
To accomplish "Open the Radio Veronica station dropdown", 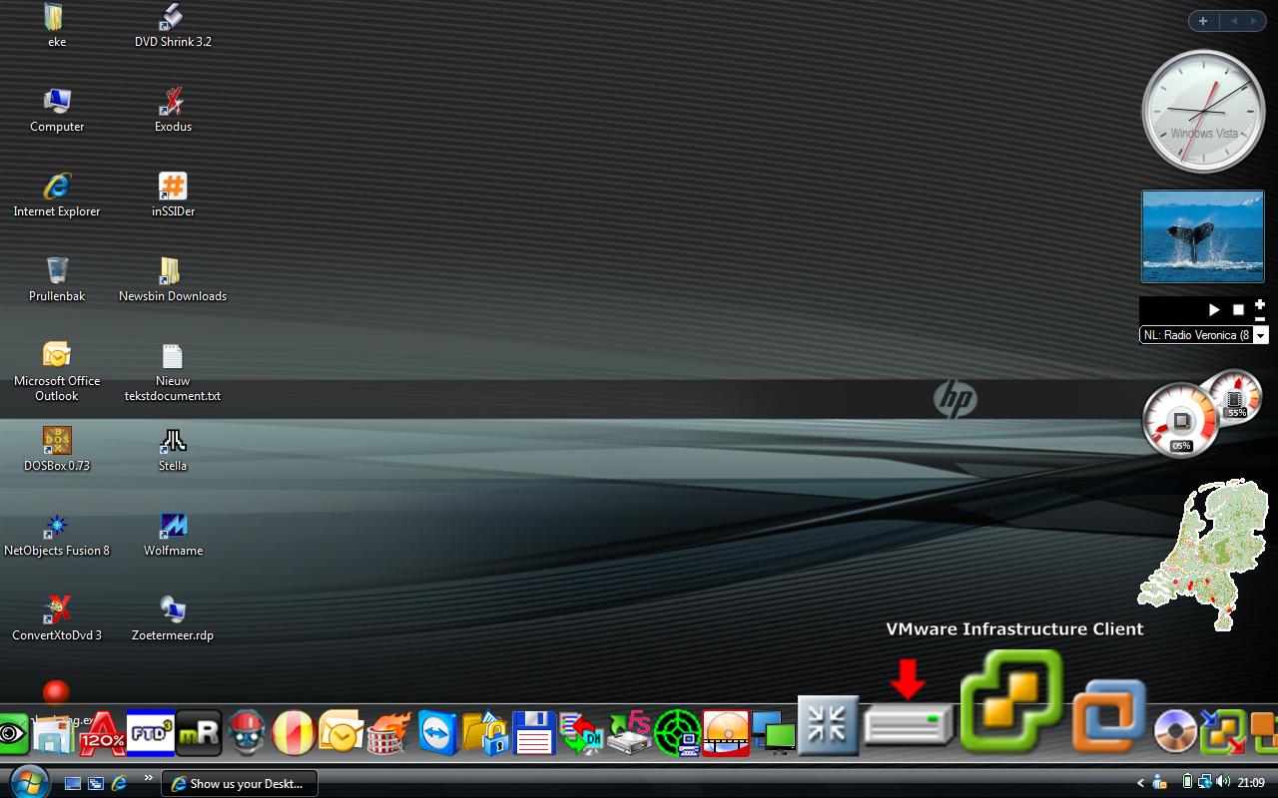I will click(x=1260, y=335).
